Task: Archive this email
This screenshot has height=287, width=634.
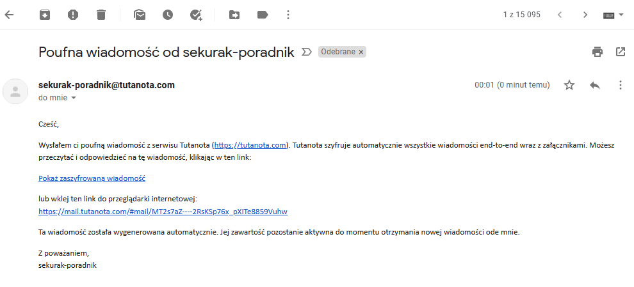Action: coord(44,15)
